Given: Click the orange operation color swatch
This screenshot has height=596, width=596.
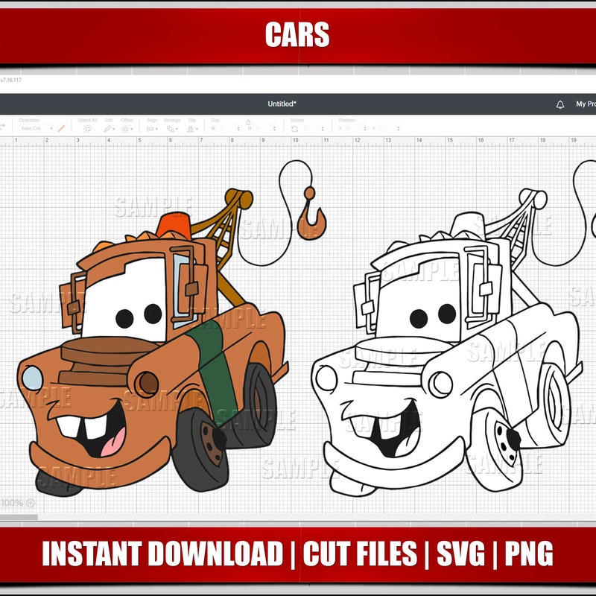Looking at the screenshot, I should (60, 128).
